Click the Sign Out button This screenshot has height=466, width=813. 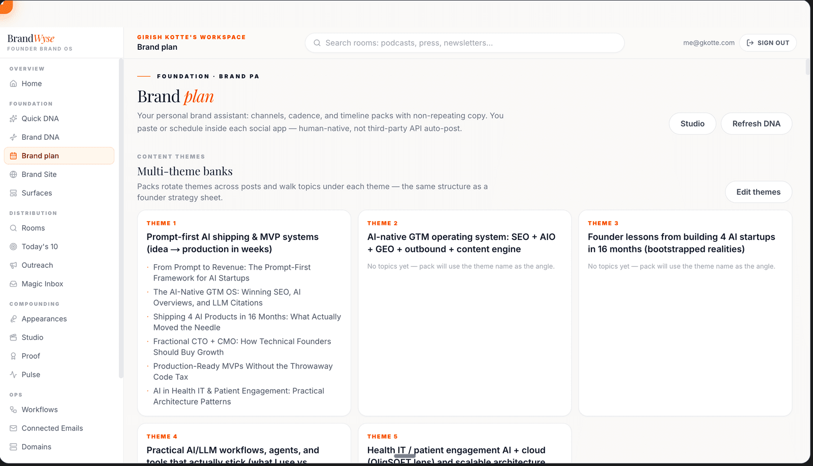point(768,43)
